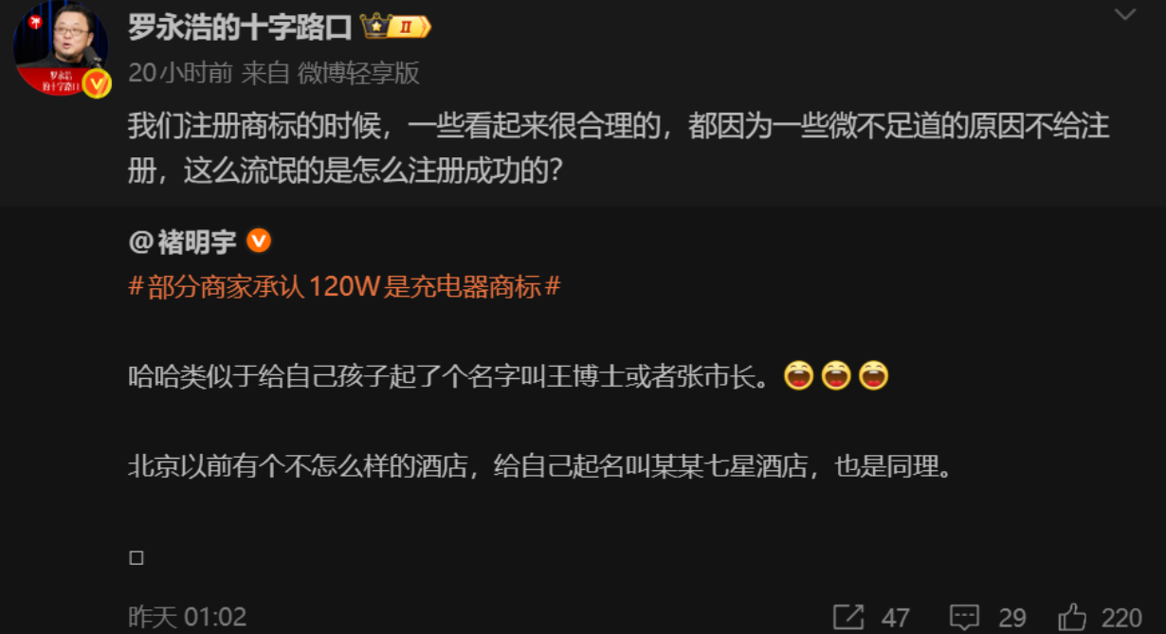Click the repost share icon
Viewport: 1166px width, 634px height.
pos(848,618)
